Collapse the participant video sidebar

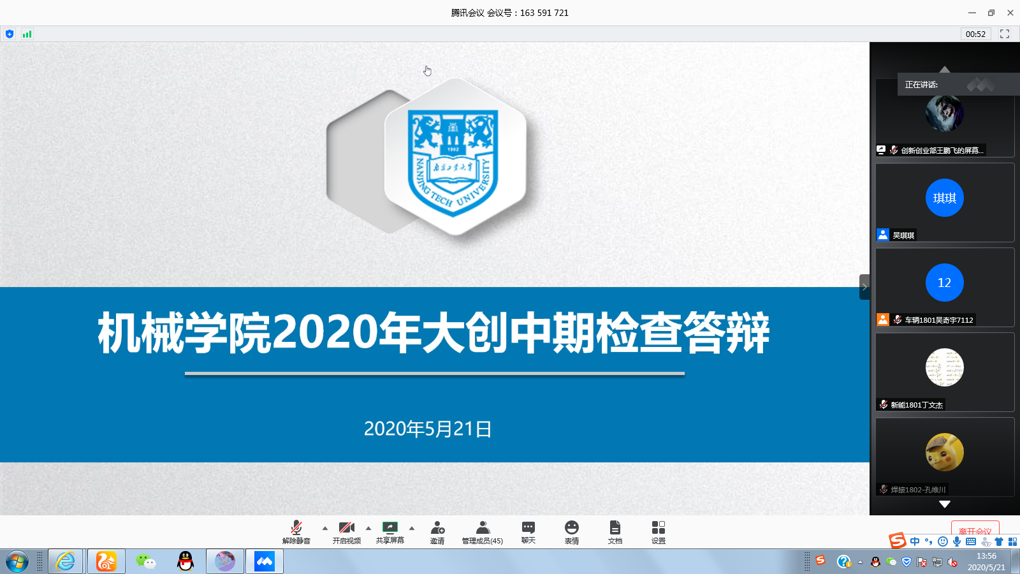(864, 287)
